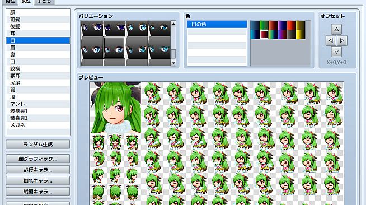
Task: Choose the dark navy blue color swatch
Action: coord(255,25)
